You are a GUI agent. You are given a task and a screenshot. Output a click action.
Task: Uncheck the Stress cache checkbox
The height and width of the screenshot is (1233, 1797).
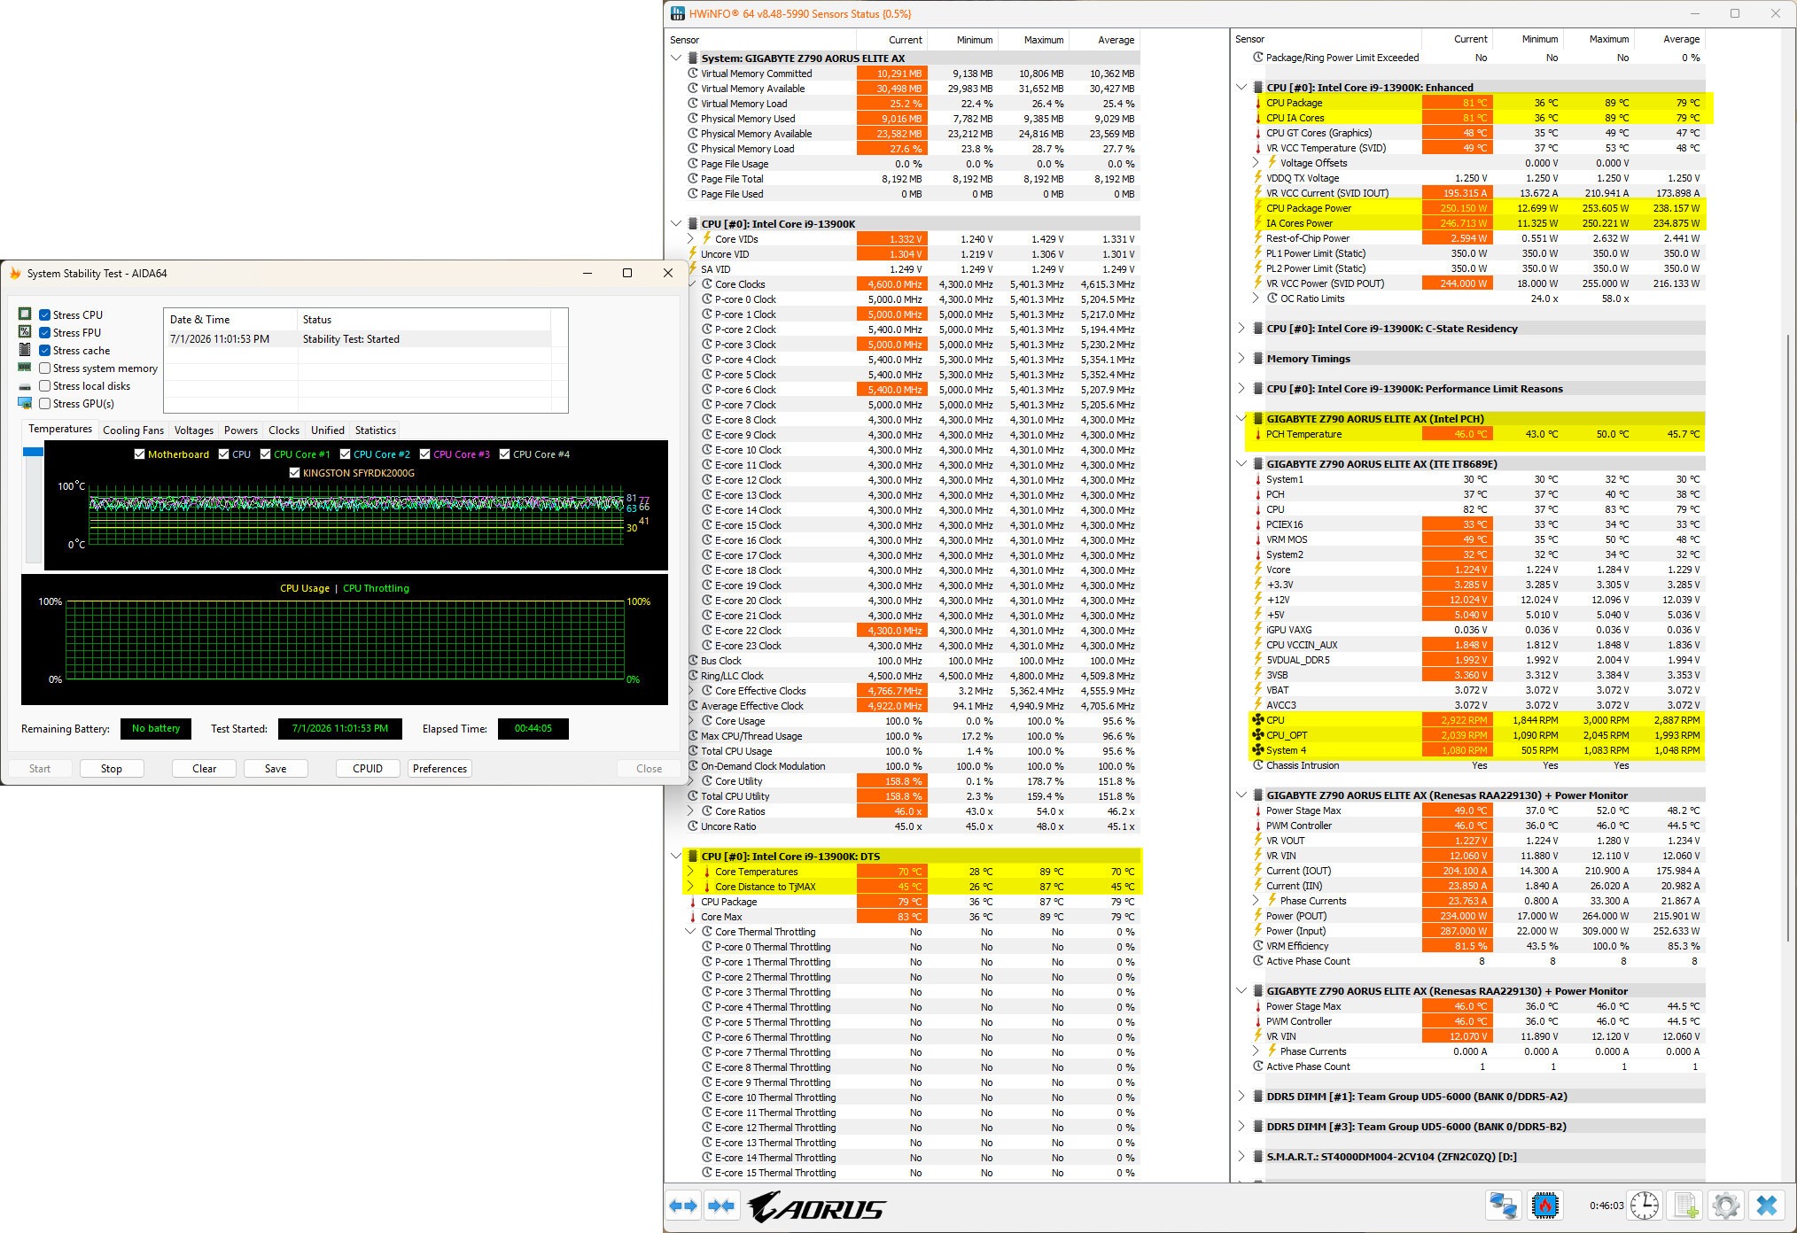coord(44,350)
